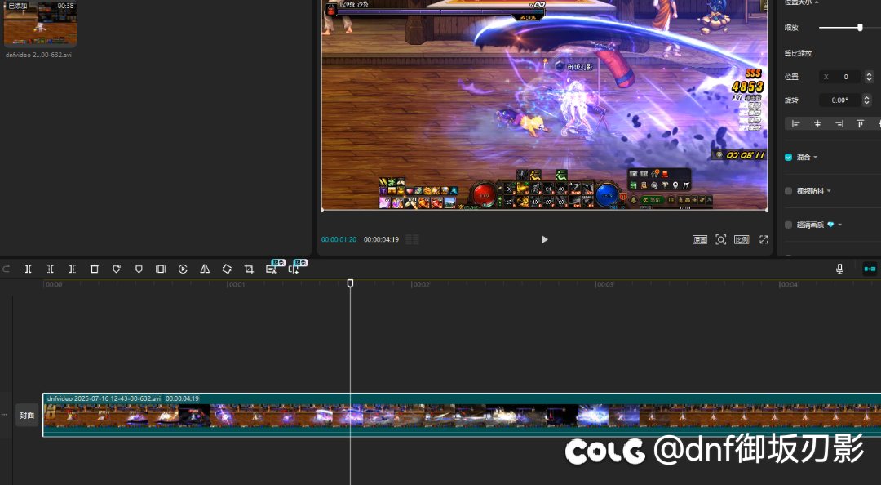The height and width of the screenshot is (485, 881).
Task: Align clip to horizontal center
Action: pos(817,124)
